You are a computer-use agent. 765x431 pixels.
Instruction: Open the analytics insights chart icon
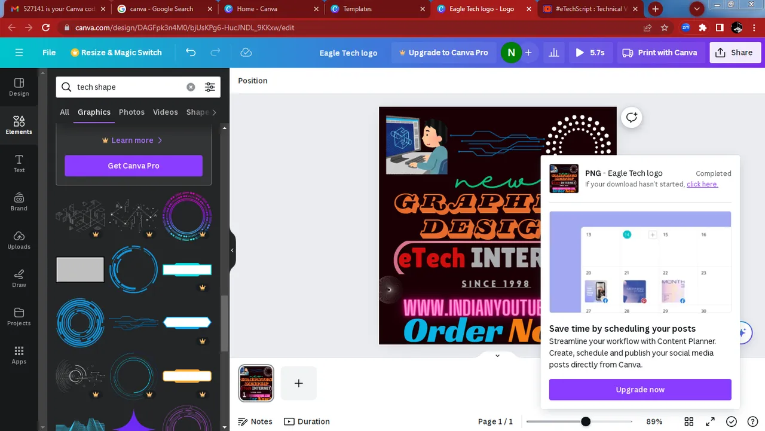554,53
